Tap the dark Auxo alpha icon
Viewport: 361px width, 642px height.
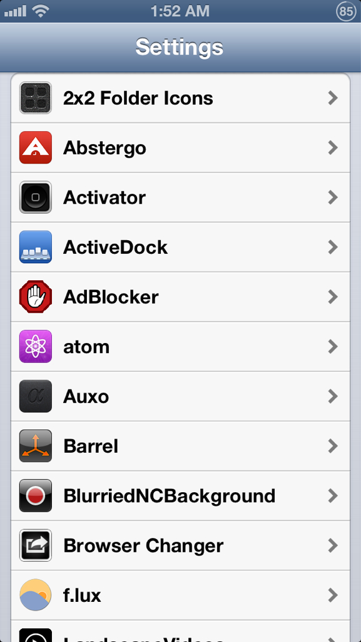[36, 396]
